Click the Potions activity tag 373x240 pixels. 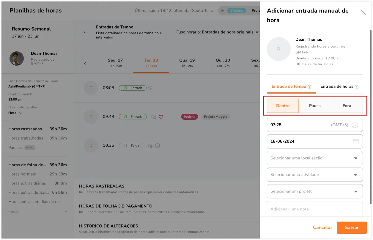[x=189, y=117]
